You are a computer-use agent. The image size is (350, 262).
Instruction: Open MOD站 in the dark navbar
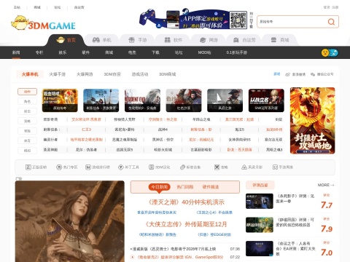204,52
